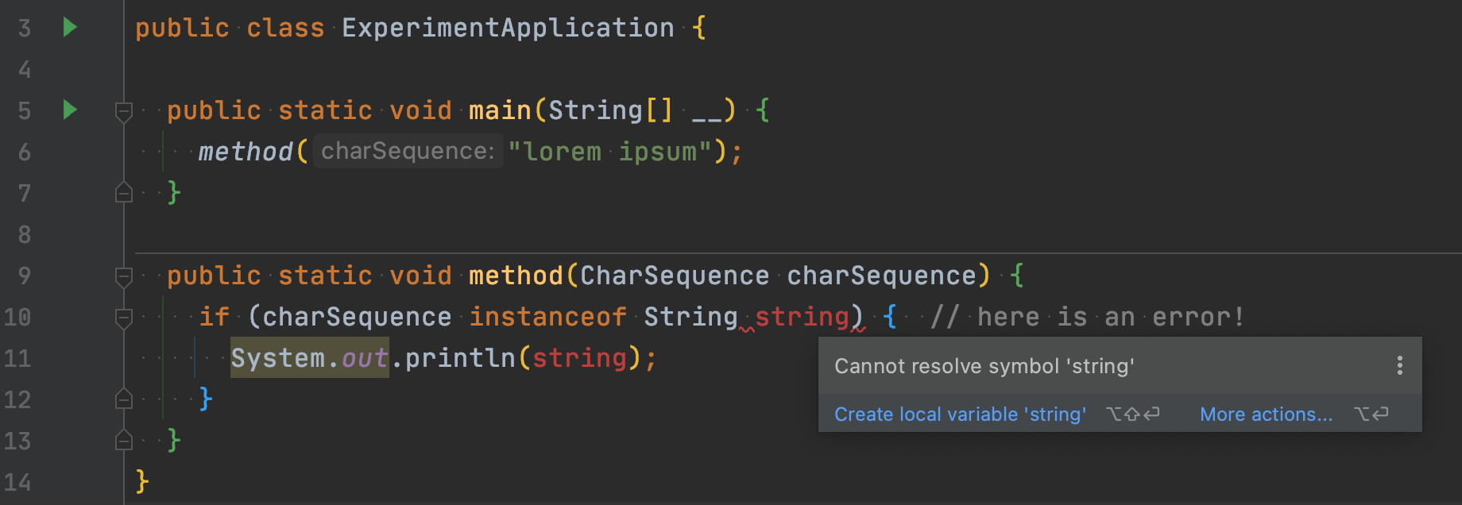The width and height of the screenshot is (1462, 505).
Task: Click the highlighted System.out expression on line 11
Action: point(309,358)
